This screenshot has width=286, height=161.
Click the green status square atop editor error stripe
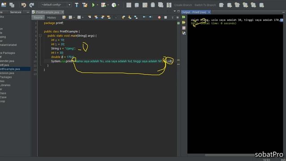tap(178, 23)
